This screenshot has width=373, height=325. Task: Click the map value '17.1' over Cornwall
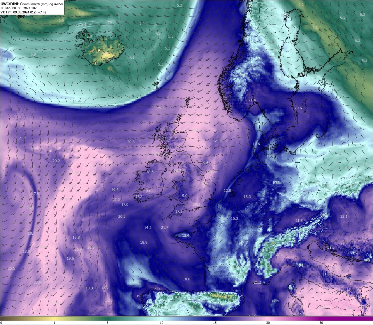click(x=179, y=212)
